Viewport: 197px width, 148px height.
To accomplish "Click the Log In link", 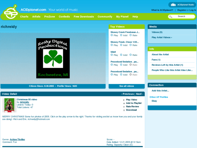I will coord(193,10).
